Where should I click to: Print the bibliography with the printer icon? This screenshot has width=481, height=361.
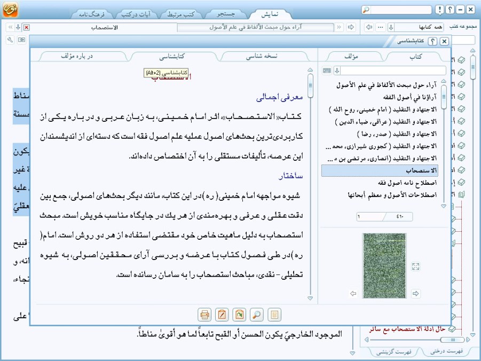click(x=204, y=315)
